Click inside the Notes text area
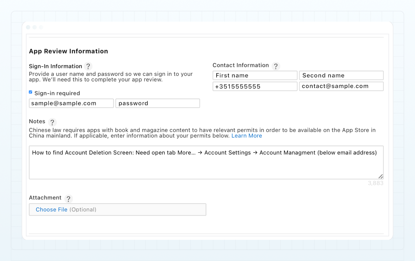This screenshot has width=415, height=261. 205,165
